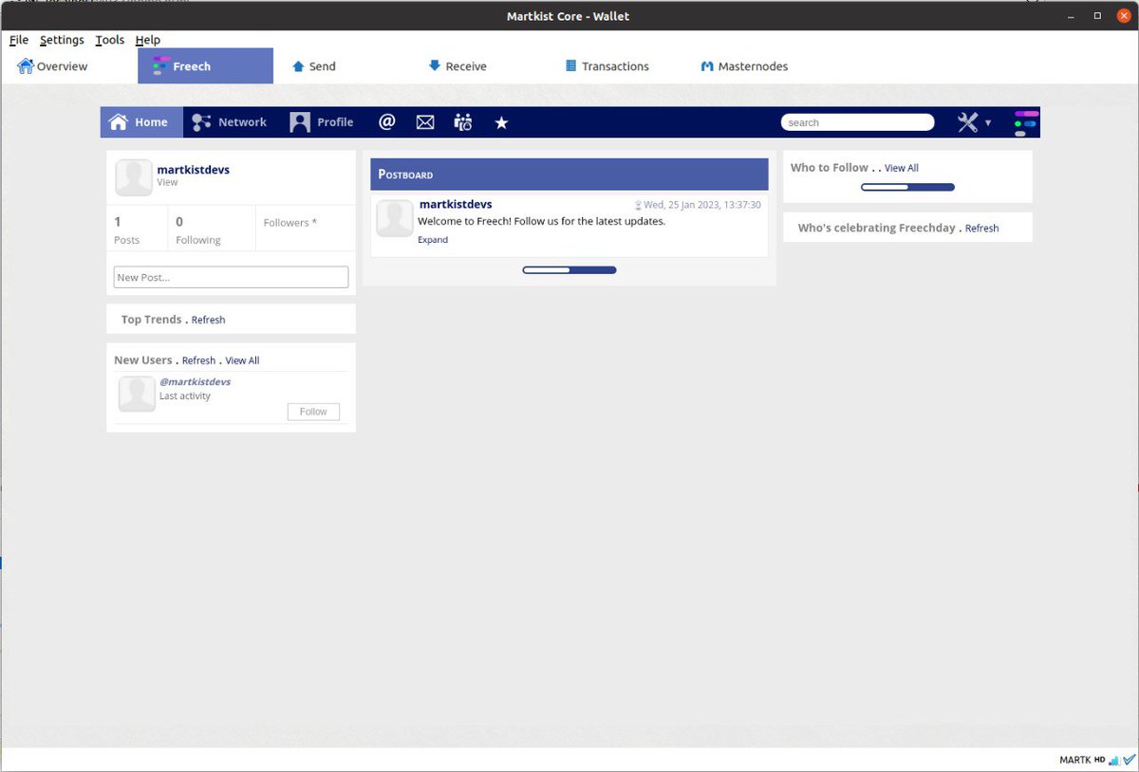Image resolution: width=1139 pixels, height=772 pixels.
Task: Click the star favorites icon in the navbar
Action: [501, 122]
